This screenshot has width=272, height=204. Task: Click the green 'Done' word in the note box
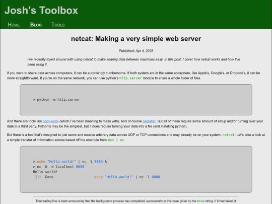coord(200,201)
